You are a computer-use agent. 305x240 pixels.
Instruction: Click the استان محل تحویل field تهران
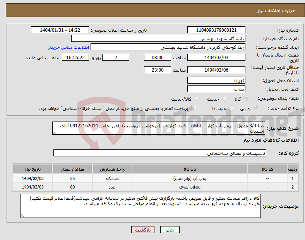click(216, 80)
